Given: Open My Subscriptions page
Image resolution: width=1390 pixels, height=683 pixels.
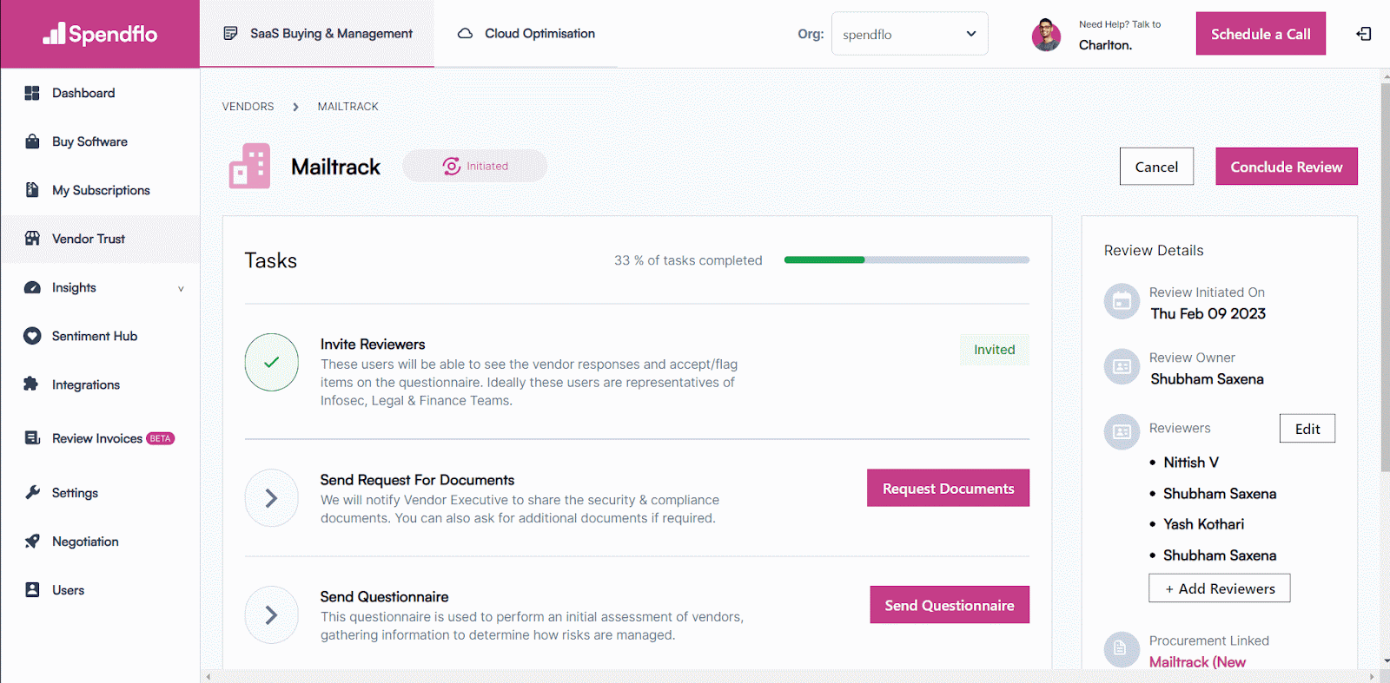Looking at the screenshot, I should pyautogui.click(x=100, y=190).
